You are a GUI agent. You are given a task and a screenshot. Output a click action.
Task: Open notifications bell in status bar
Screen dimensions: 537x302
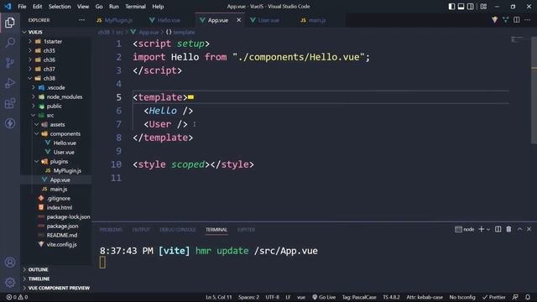pos(528,297)
